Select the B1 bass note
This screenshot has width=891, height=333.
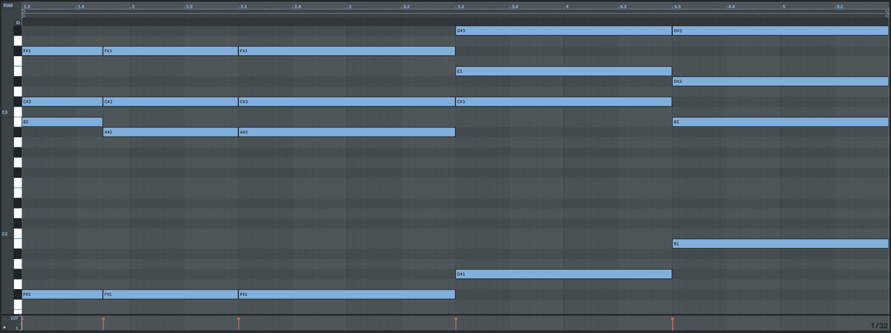[780, 243]
